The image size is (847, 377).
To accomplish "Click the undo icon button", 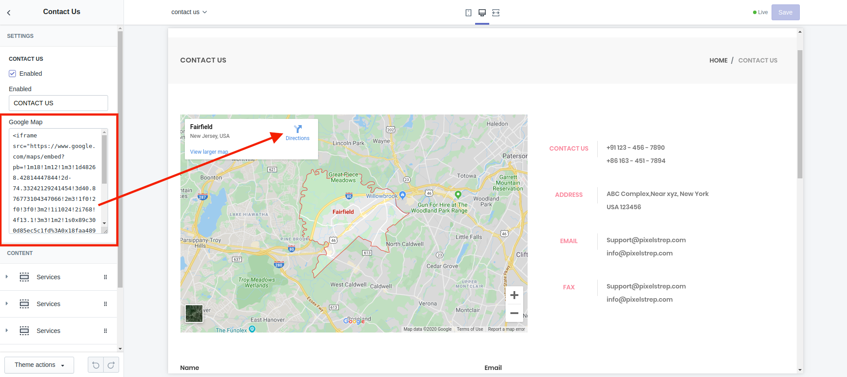I will pos(96,365).
